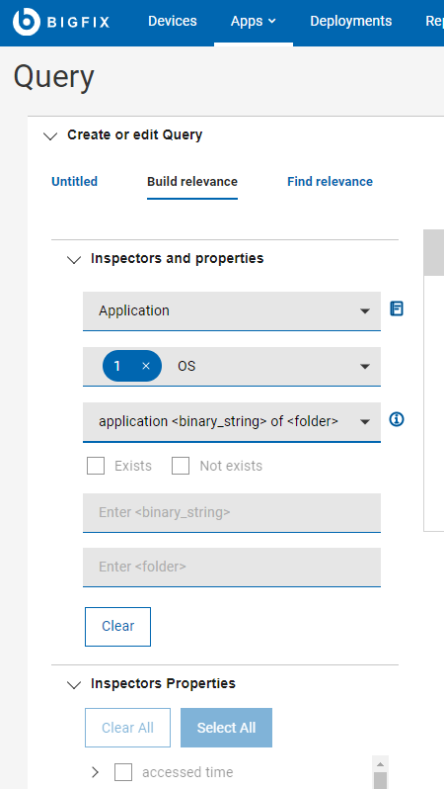
Task: Collapse the Create or edit Query section
Action: coord(50,135)
